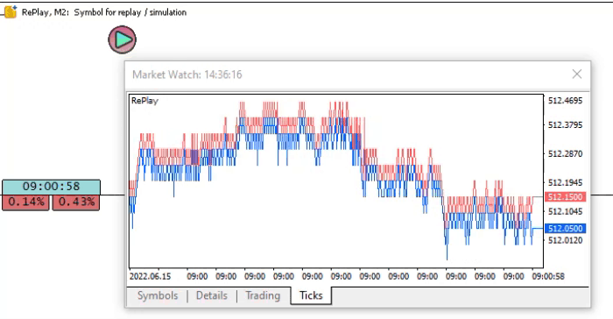Click the red 512.1500 ask price label
Viewport: 613px width, 319px height.
(566, 196)
